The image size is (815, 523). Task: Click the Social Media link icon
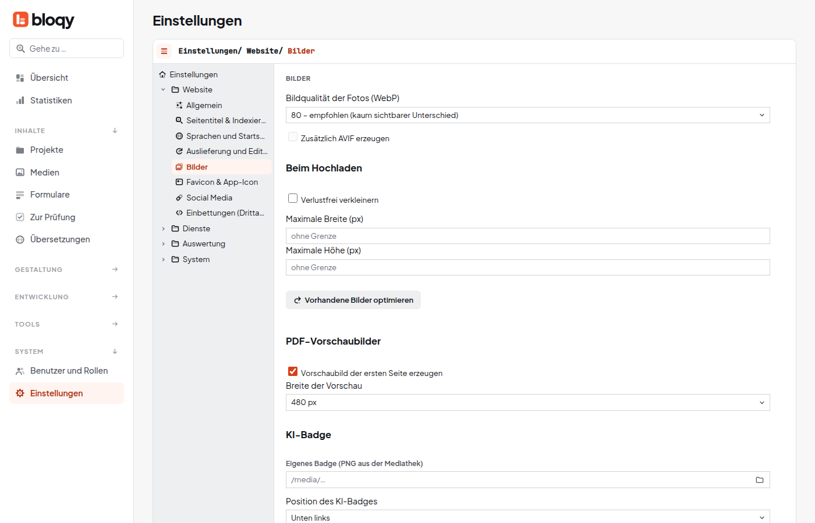[x=179, y=198]
